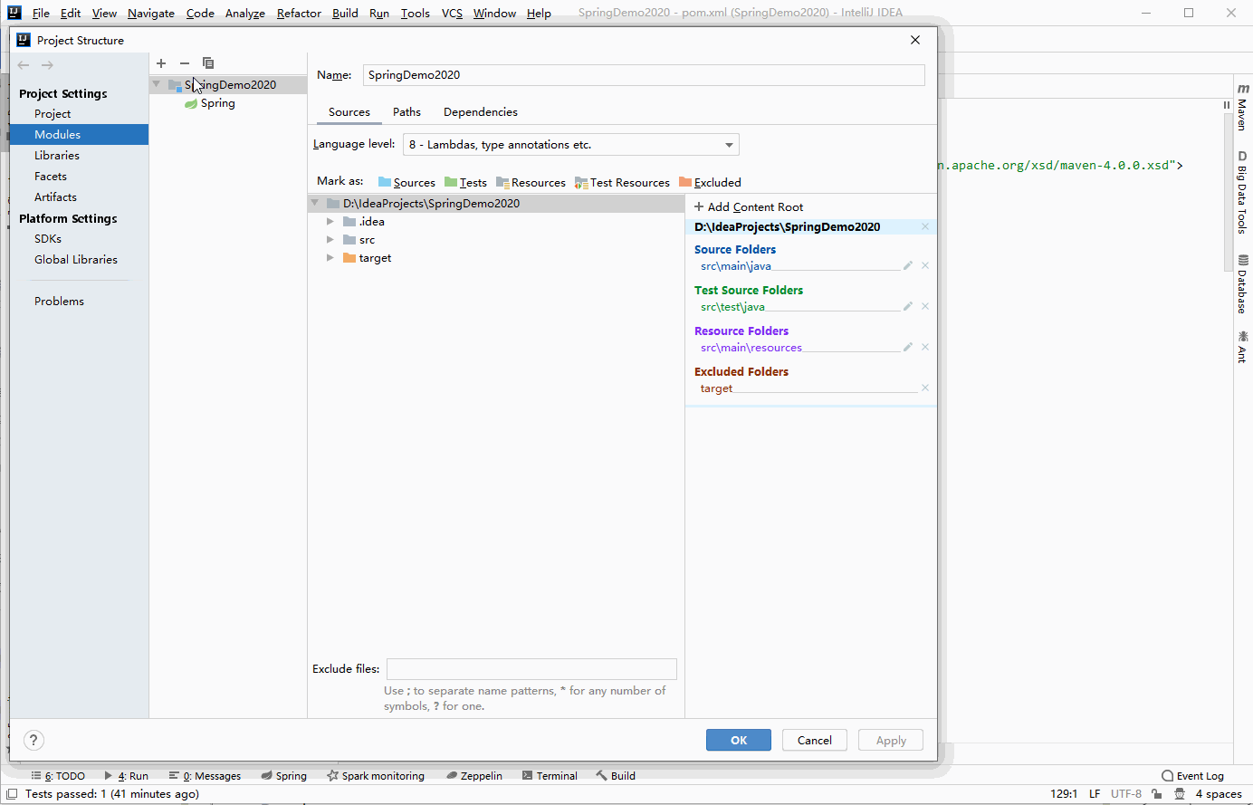Open the Maven tool window
The image size is (1253, 805).
coord(1243,108)
